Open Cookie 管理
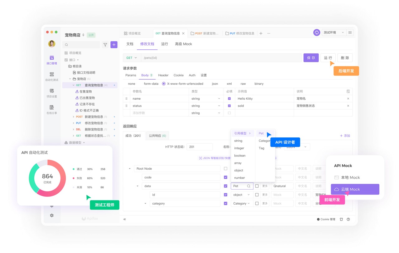 (x=326, y=219)
